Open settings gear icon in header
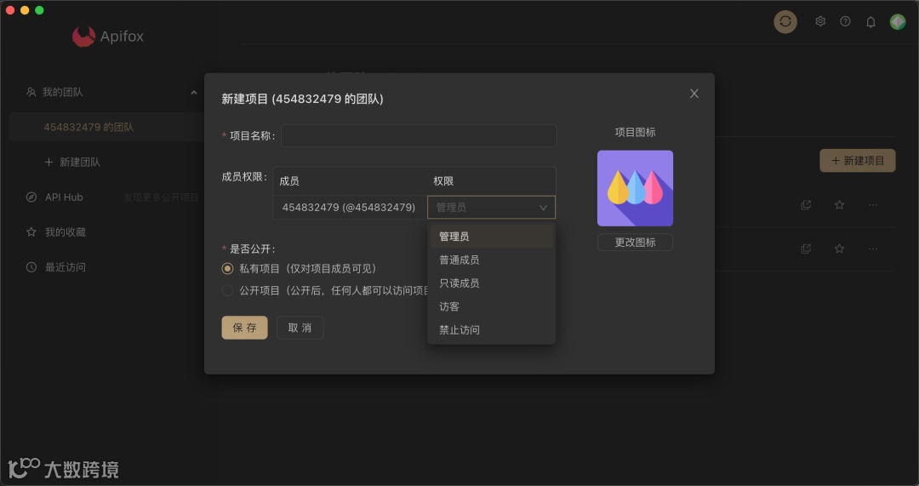Viewport: 919px width, 486px height. tap(820, 21)
